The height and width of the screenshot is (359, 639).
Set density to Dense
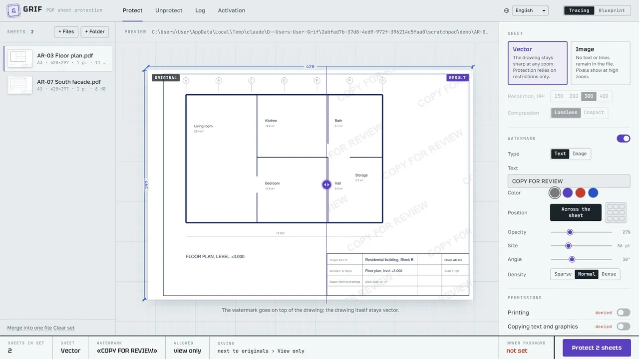click(609, 274)
